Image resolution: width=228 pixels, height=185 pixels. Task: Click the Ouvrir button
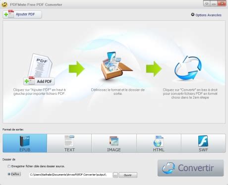128,175
